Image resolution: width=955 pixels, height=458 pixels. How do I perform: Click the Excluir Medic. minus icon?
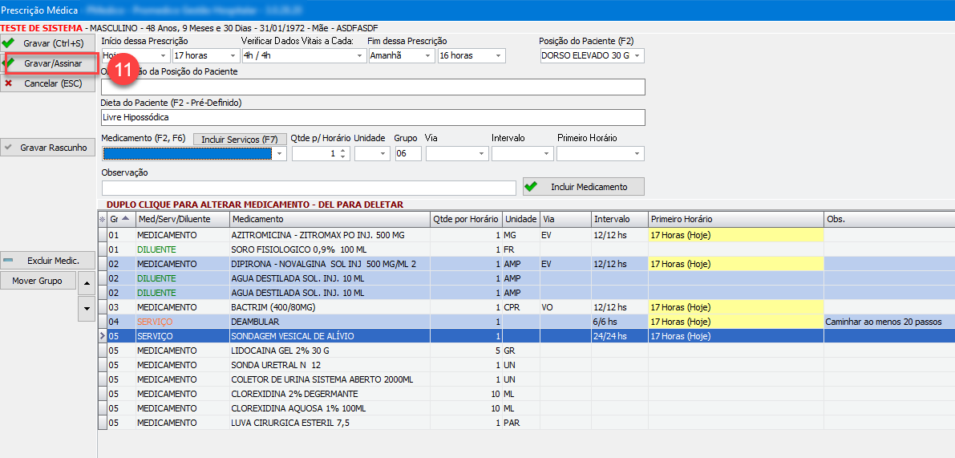point(9,261)
